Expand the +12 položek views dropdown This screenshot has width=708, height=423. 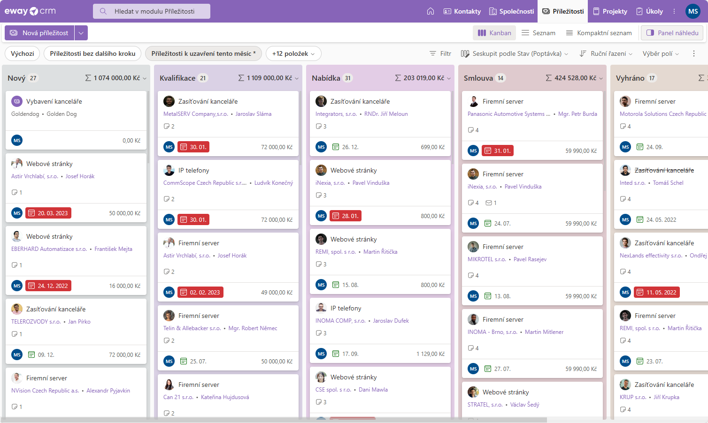[293, 53]
